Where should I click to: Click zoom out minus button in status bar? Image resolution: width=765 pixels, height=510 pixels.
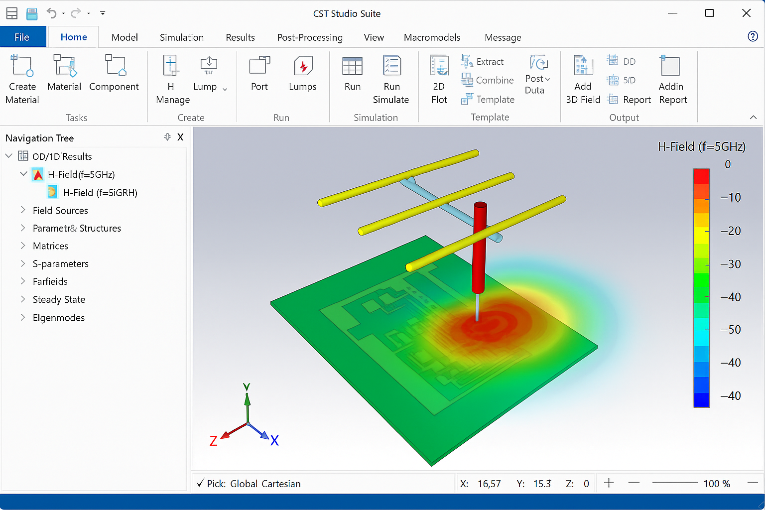tap(634, 483)
